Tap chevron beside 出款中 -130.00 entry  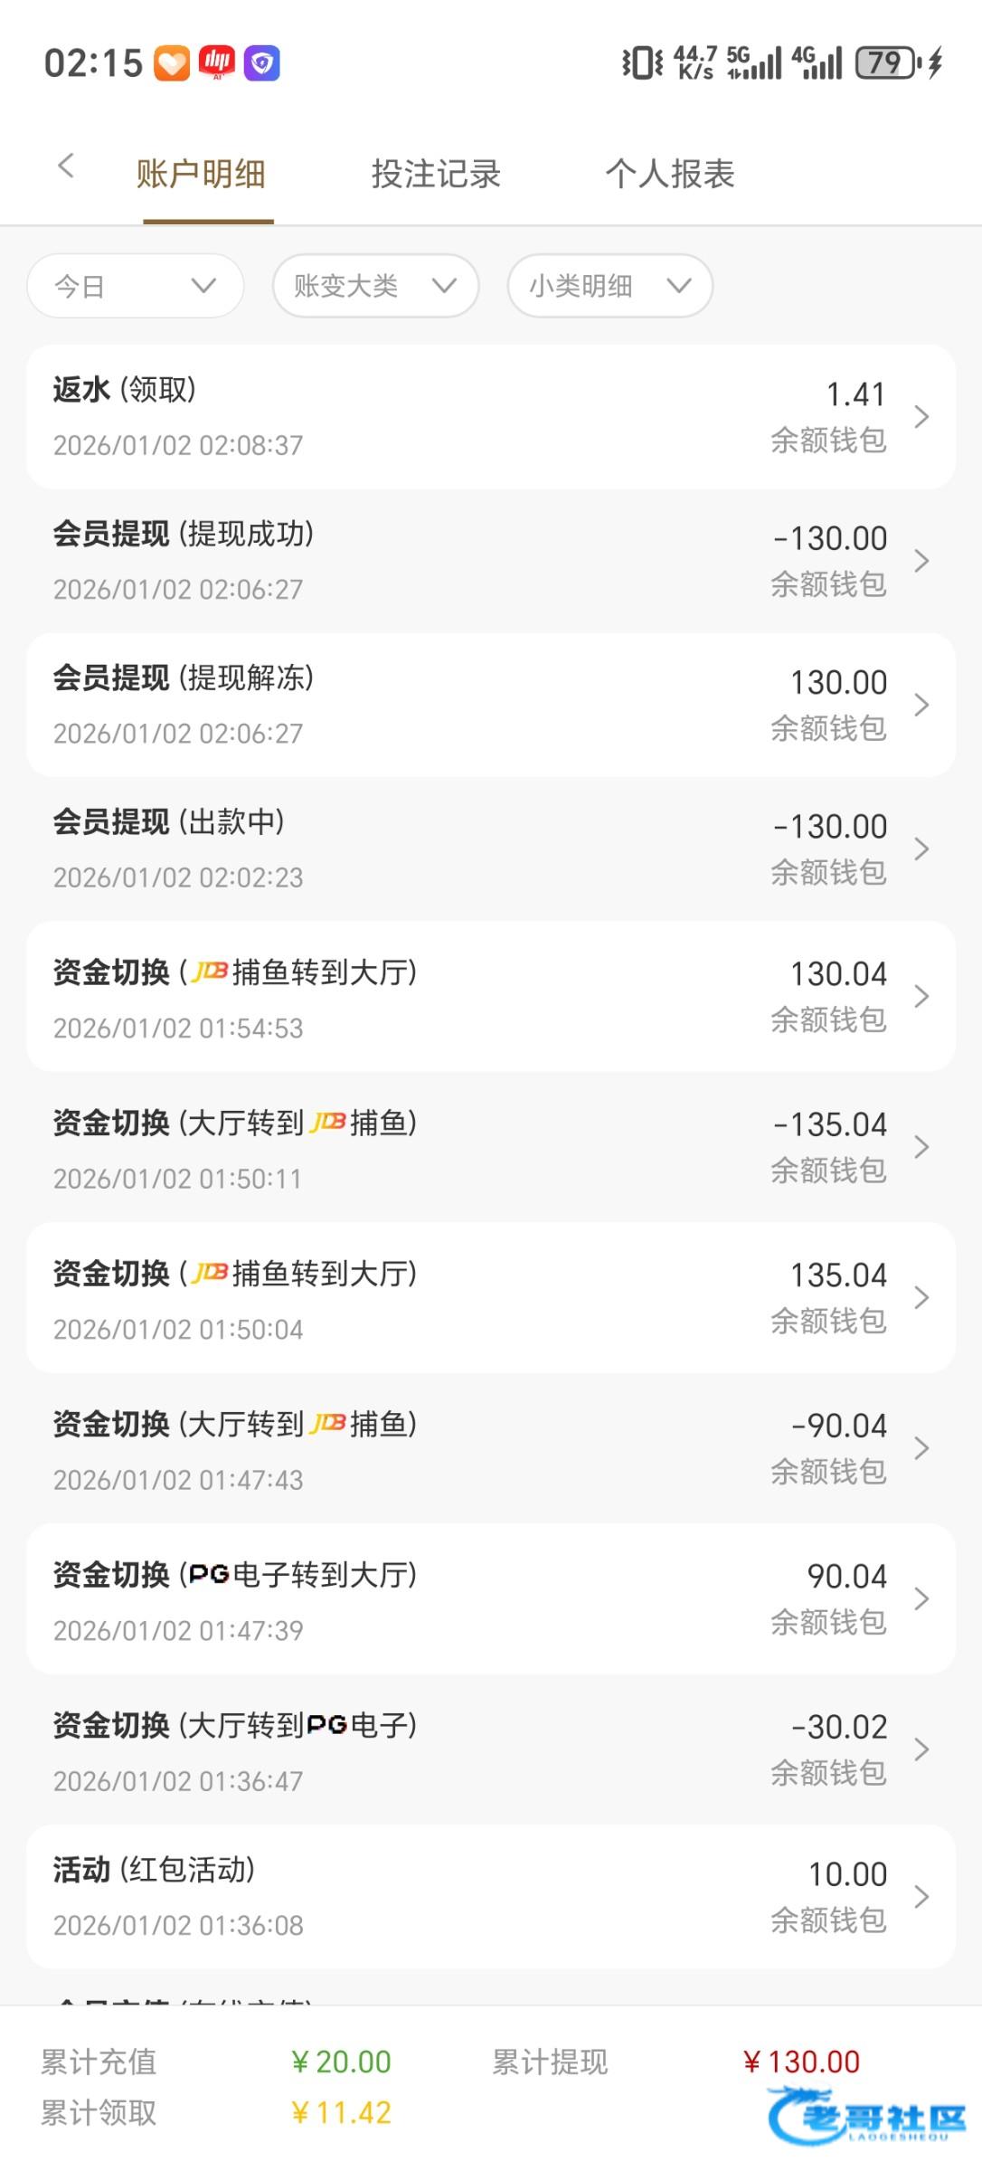(x=921, y=848)
